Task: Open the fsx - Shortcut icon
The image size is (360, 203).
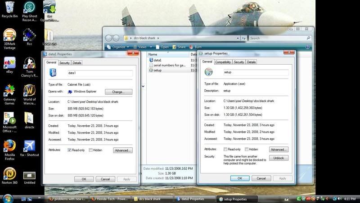Action: click(29, 148)
